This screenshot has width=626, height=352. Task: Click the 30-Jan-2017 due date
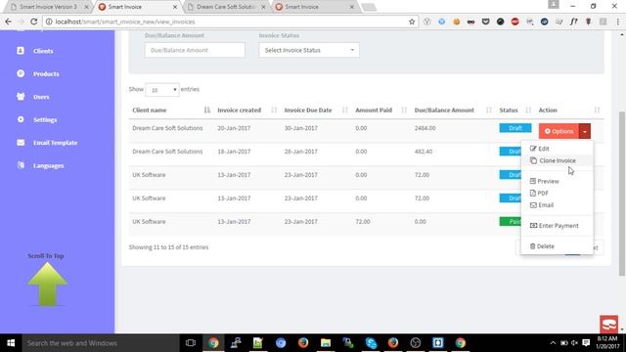(300, 128)
